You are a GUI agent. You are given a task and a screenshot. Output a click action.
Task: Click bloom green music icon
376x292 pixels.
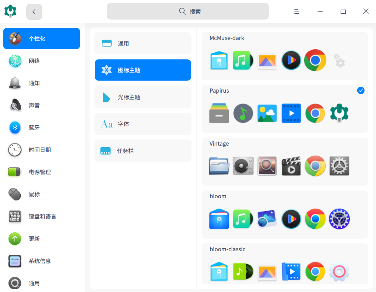pyautogui.click(x=243, y=219)
